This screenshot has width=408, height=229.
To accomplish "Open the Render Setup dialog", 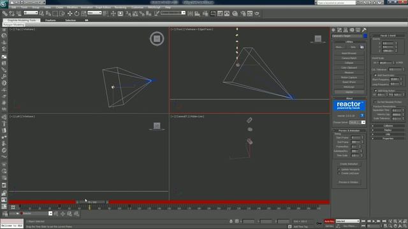I will (x=243, y=13).
